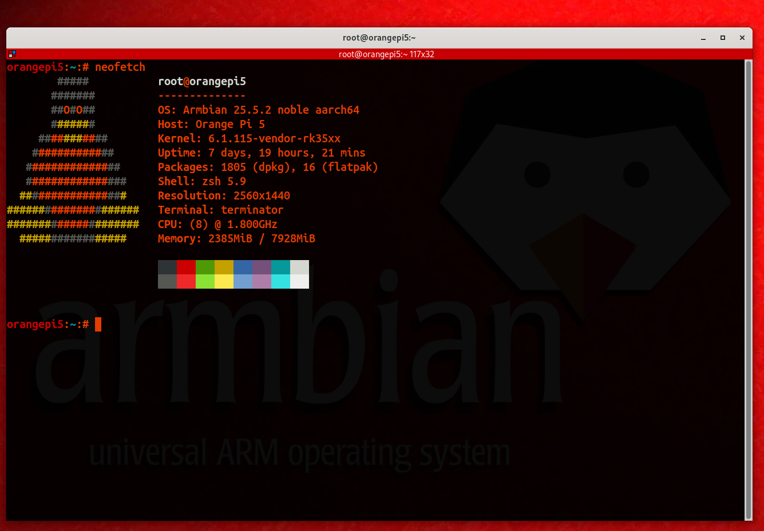764x531 pixels.
Task: Click the dark green color block, top row
Action: [205, 267]
